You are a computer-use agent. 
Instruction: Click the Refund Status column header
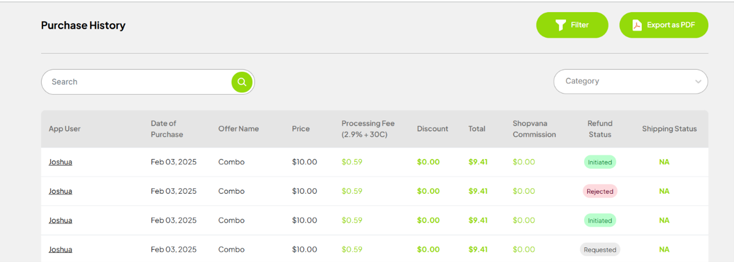coord(600,129)
